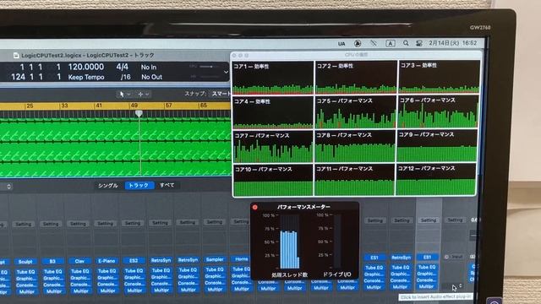Click the UA menu bar icon
Screen dimensions: 541x304
pos(342,43)
